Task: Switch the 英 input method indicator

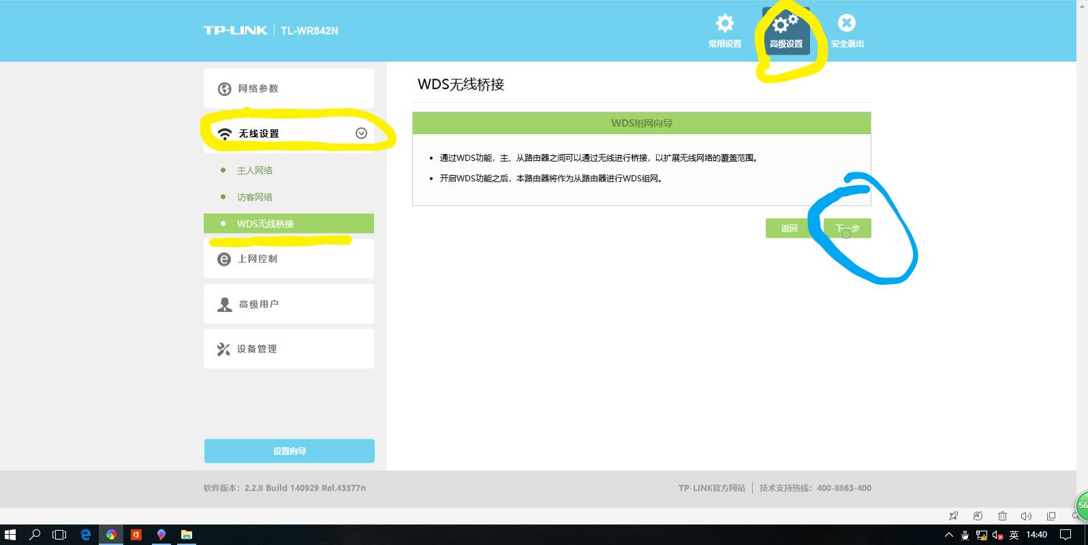Action: tap(1014, 535)
